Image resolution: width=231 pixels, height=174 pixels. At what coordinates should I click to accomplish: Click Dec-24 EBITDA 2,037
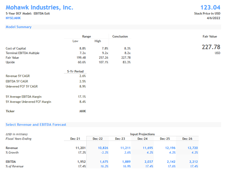[x=149, y=162]
